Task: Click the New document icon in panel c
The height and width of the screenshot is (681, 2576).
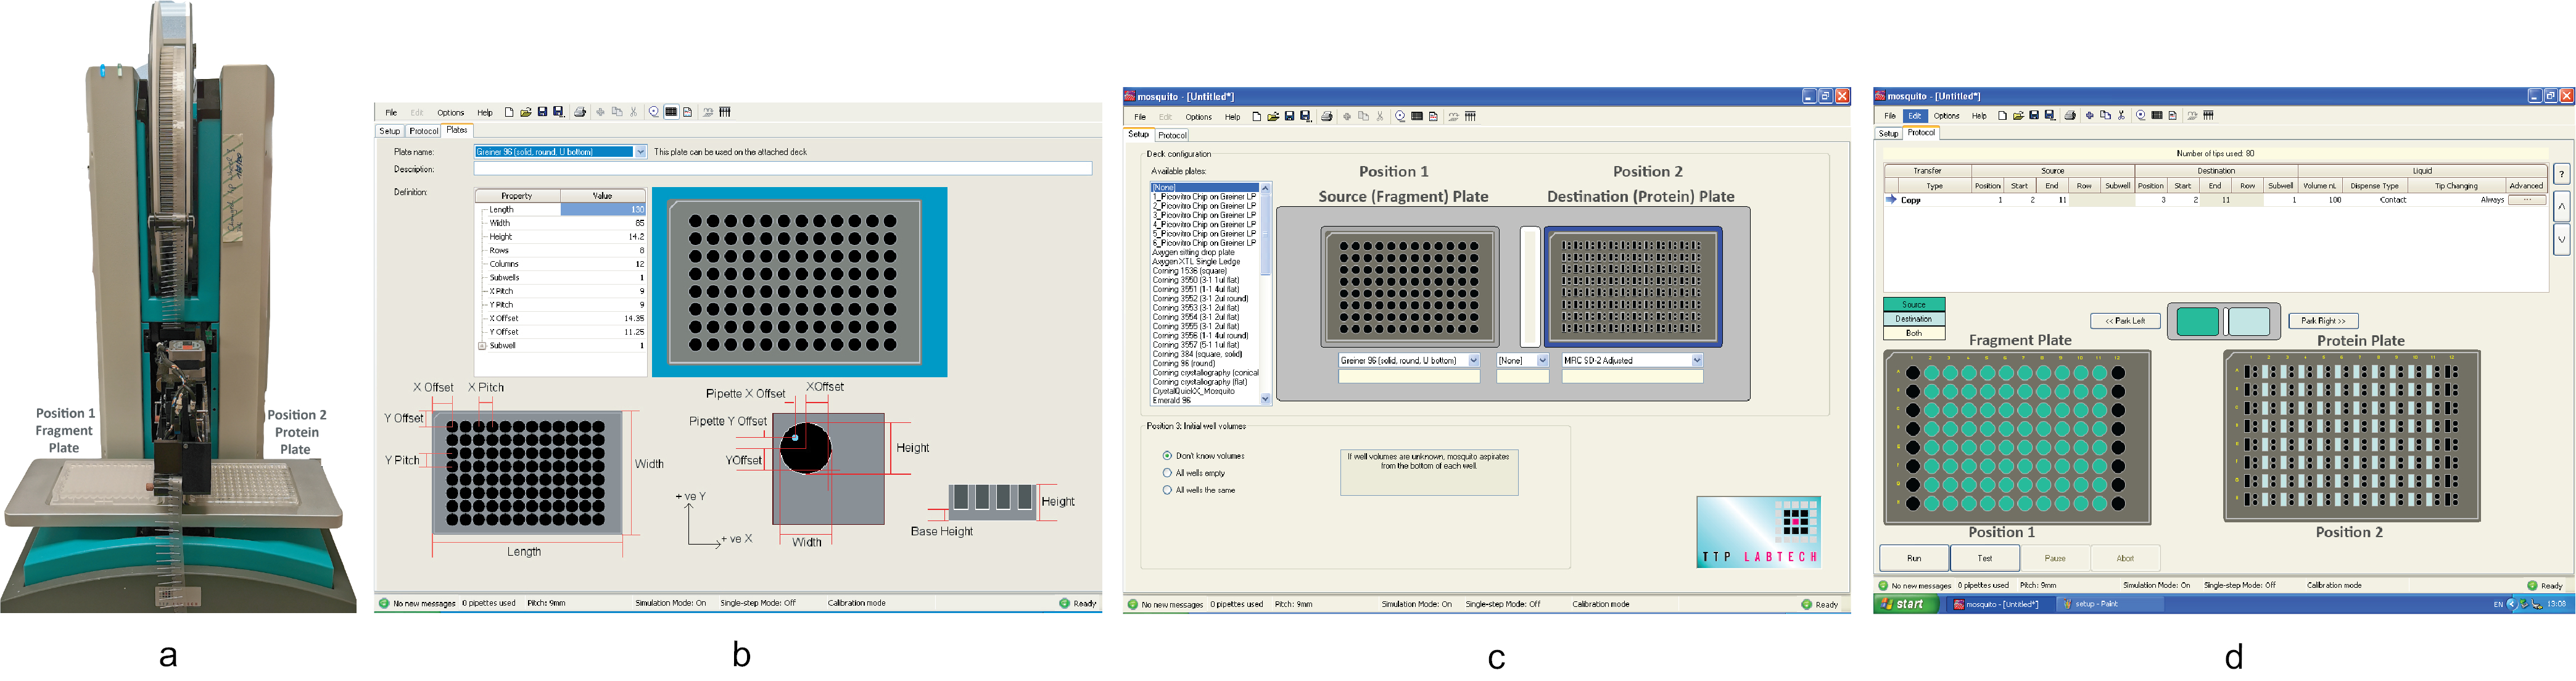Action: tap(1257, 117)
